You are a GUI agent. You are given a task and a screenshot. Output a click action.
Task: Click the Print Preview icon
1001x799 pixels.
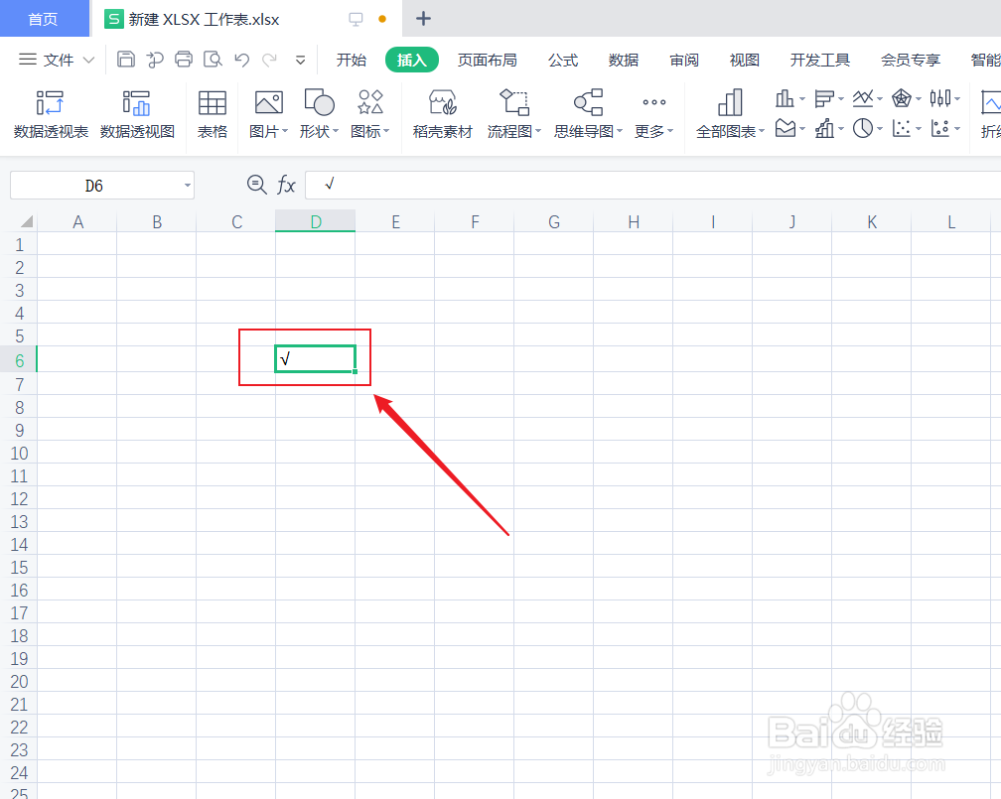[x=213, y=60]
